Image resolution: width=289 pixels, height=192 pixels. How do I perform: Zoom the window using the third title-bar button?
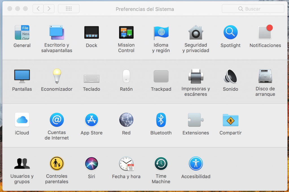tap(25, 9)
